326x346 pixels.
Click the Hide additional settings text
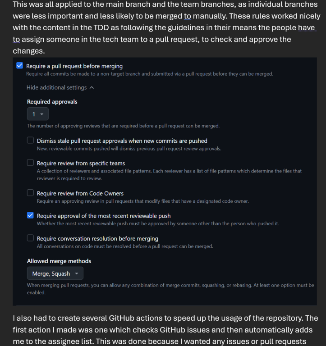point(56,87)
